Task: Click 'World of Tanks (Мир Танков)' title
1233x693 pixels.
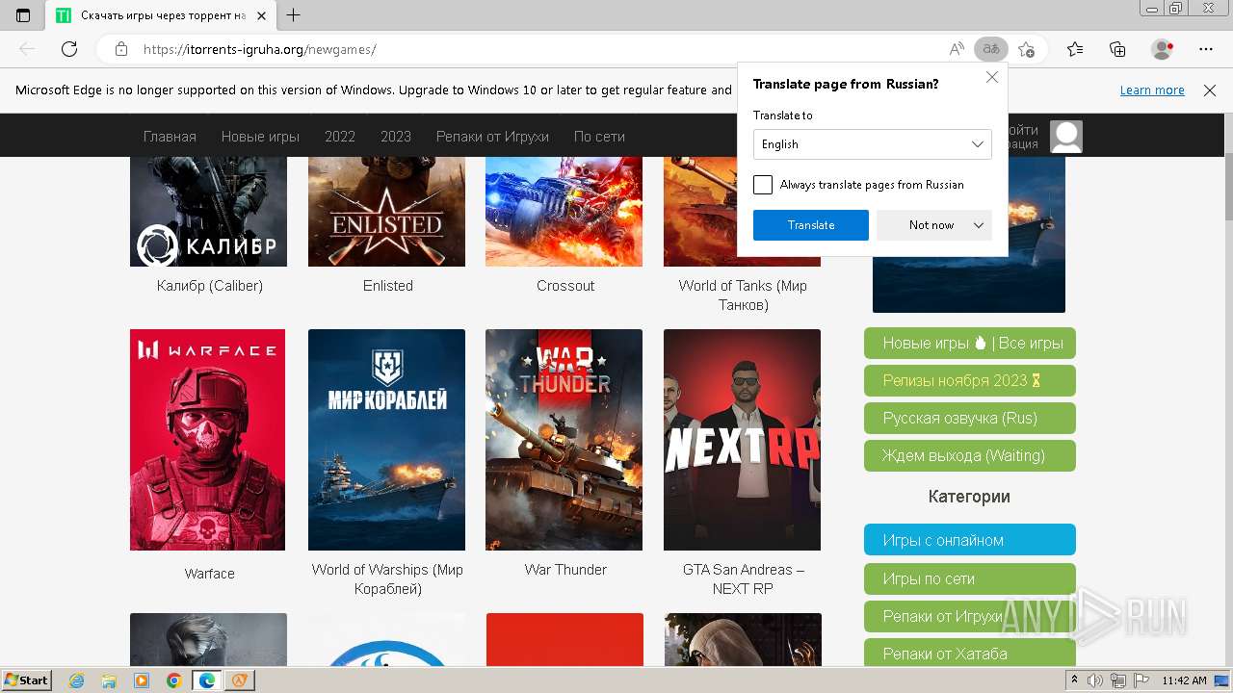Action: (x=743, y=295)
